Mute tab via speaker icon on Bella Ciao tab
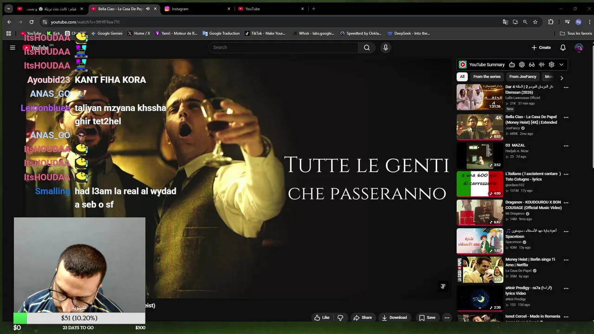This screenshot has width=594, height=334. click(148, 9)
